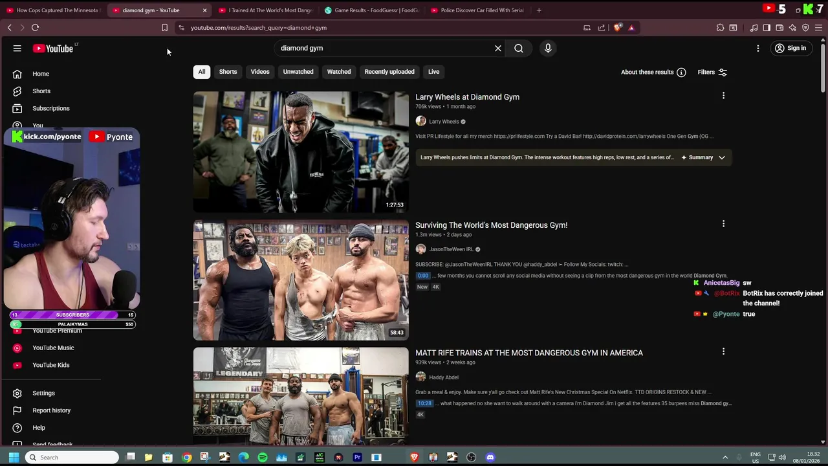Select the Shorts filter chip
This screenshot has width=828, height=466.
click(x=228, y=72)
